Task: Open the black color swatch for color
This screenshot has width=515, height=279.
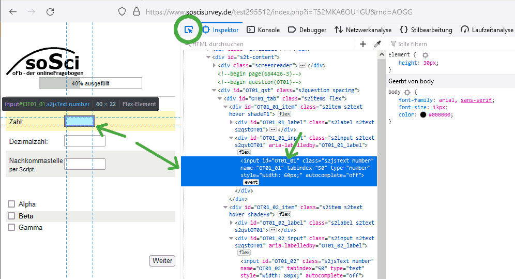Action: [423, 115]
